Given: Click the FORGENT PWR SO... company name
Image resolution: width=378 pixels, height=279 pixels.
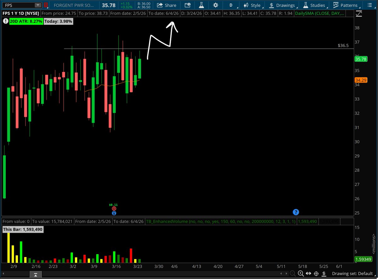Looking at the screenshot, I should [74, 5].
